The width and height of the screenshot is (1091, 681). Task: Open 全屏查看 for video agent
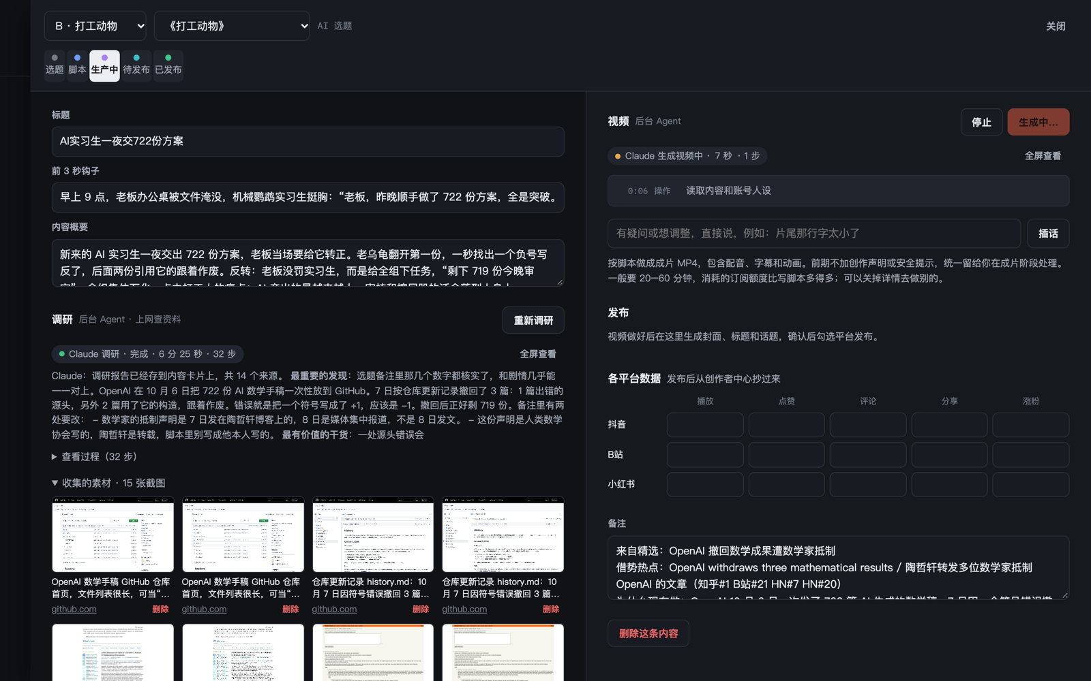coord(1043,156)
